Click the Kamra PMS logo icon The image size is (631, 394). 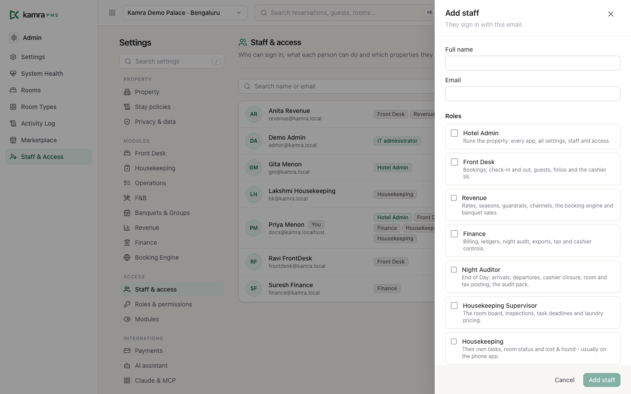point(14,15)
